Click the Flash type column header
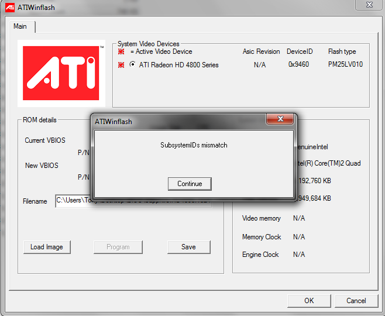This screenshot has width=385, height=316. pos(342,51)
